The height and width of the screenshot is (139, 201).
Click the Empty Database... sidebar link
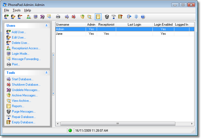23,122
